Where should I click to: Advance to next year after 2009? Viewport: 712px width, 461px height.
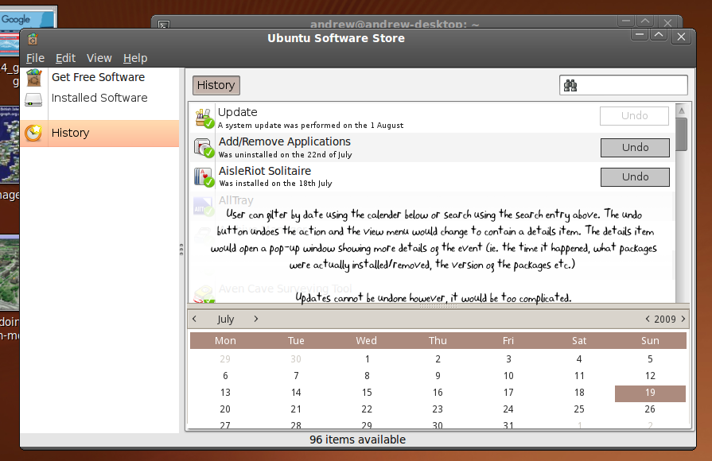point(683,319)
